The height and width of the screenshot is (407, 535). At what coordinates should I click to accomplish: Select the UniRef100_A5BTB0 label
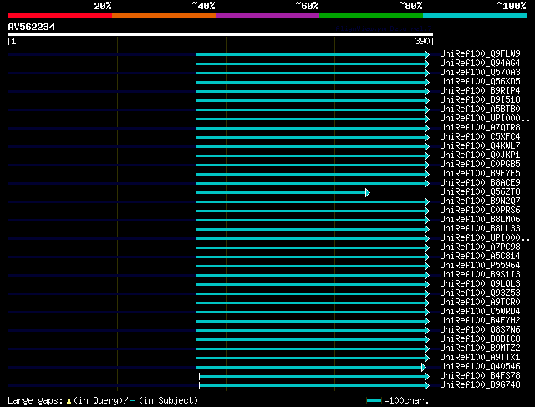480,109
